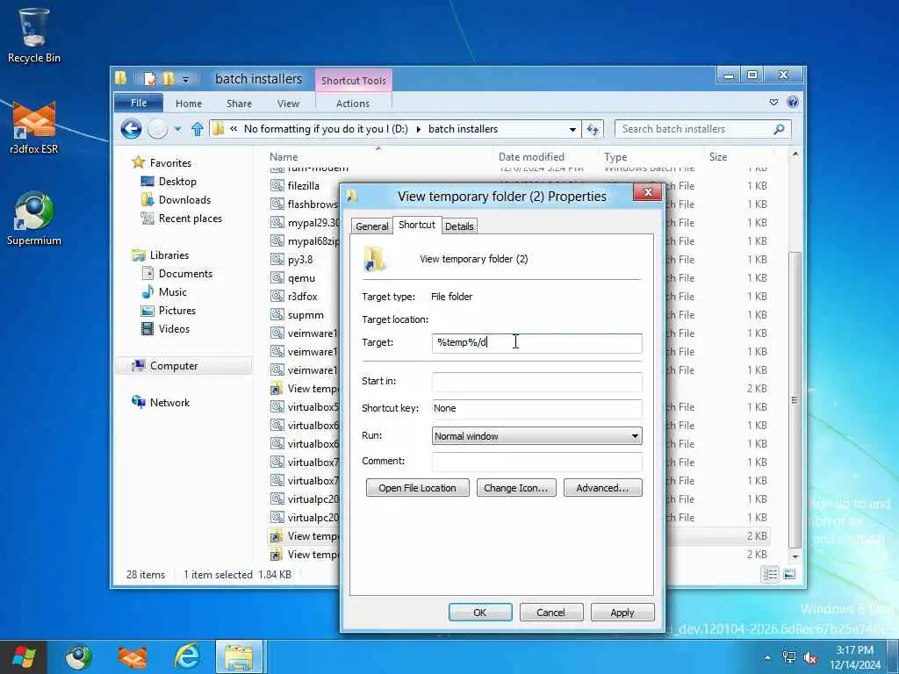Switch to the Home ribbon tab
Screen dimensions: 899x674
pyautogui.click(x=189, y=104)
